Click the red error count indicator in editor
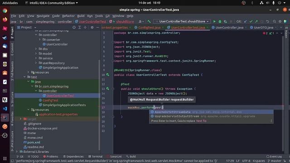The height and width of the screenshot is (163, 290). point(265,33)
